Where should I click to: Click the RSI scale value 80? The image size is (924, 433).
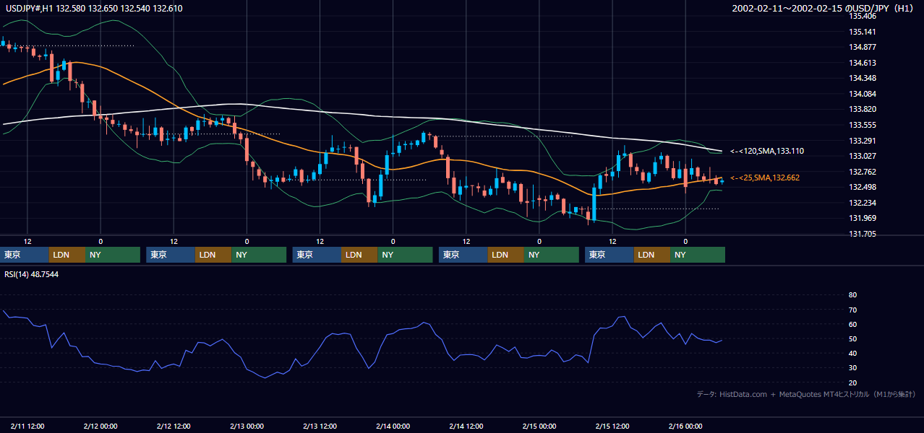pos(852,295)
